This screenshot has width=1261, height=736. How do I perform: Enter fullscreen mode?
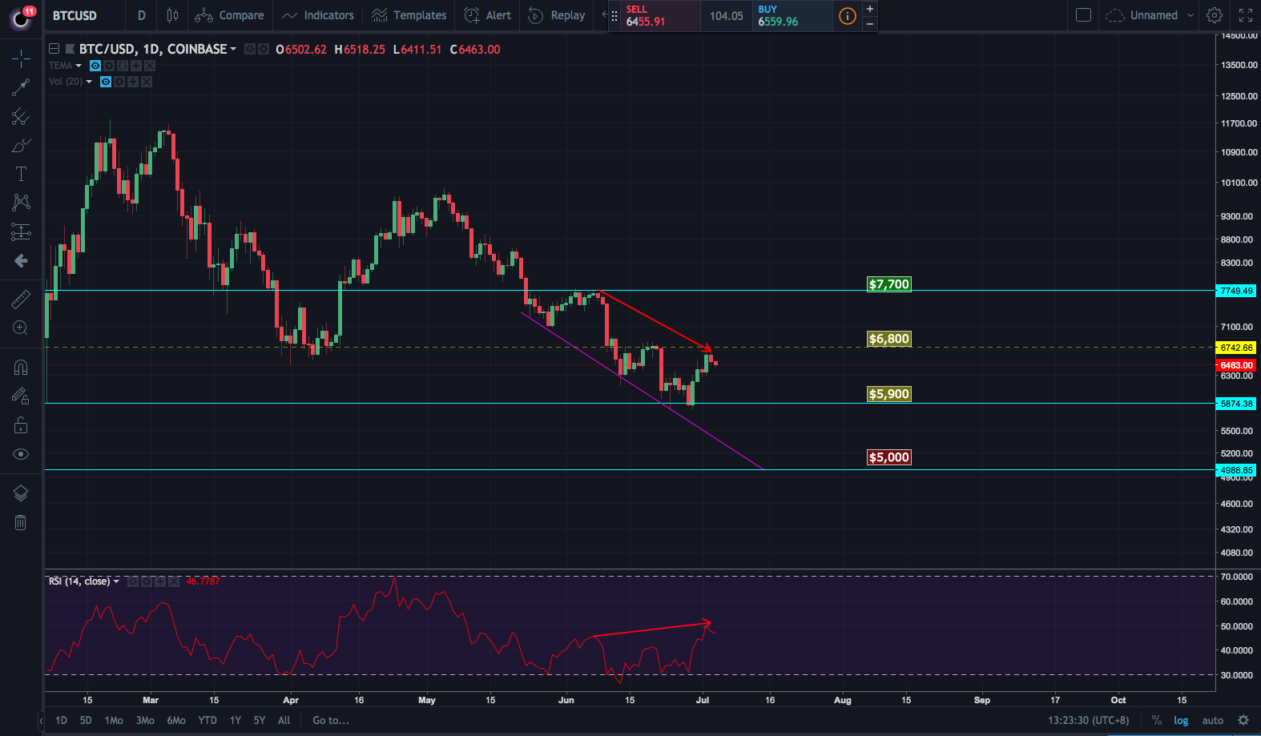(x=1246, y=15)
